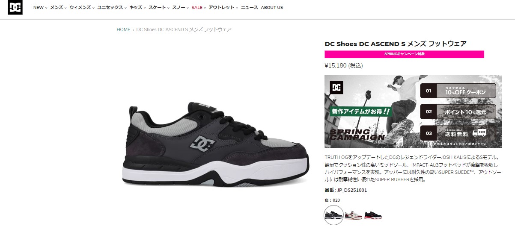
Task: Go to the ニュース page
Action: [x=249, y=8]
